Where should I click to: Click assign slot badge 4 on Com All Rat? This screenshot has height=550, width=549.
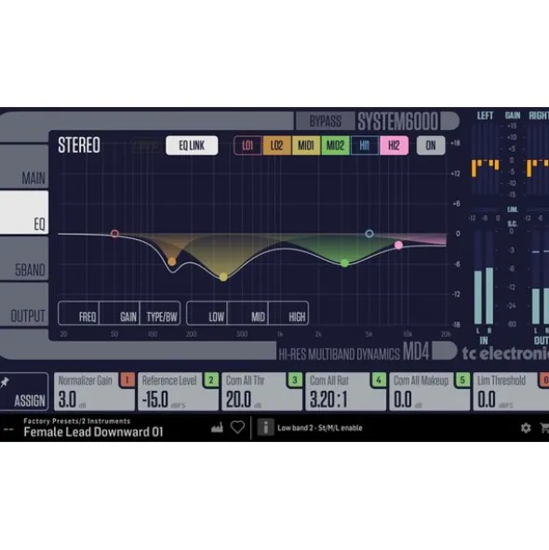pos(379,380)
